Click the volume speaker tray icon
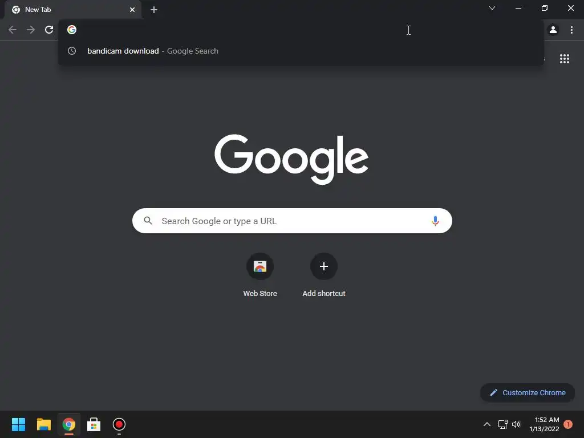The image size is (584, 438). pyautogui.click(x=516, y=424)
